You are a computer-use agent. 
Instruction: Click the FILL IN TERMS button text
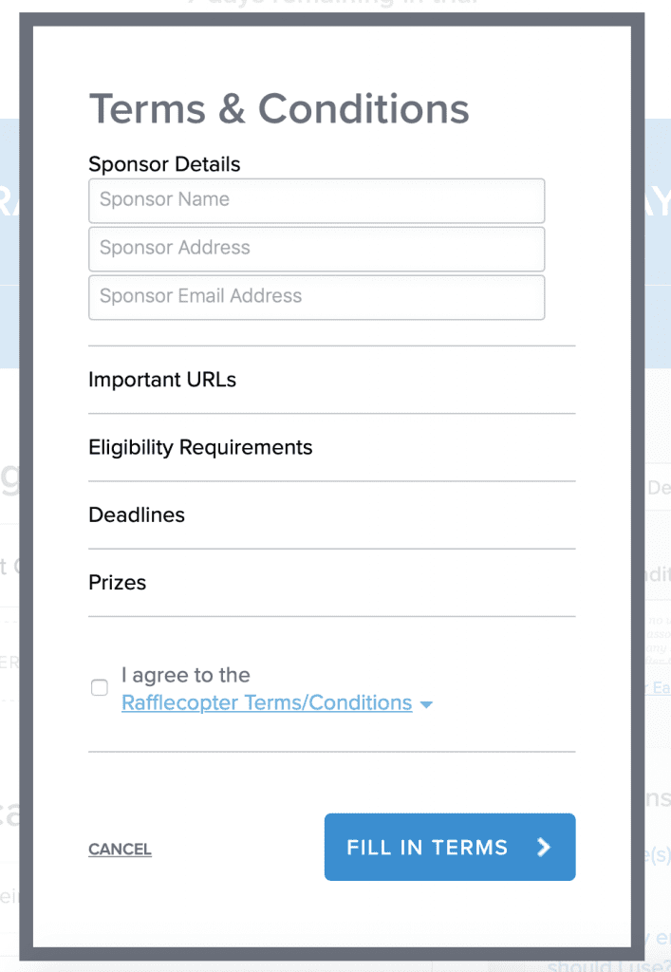pyautogui.click(x=427, y=848)
